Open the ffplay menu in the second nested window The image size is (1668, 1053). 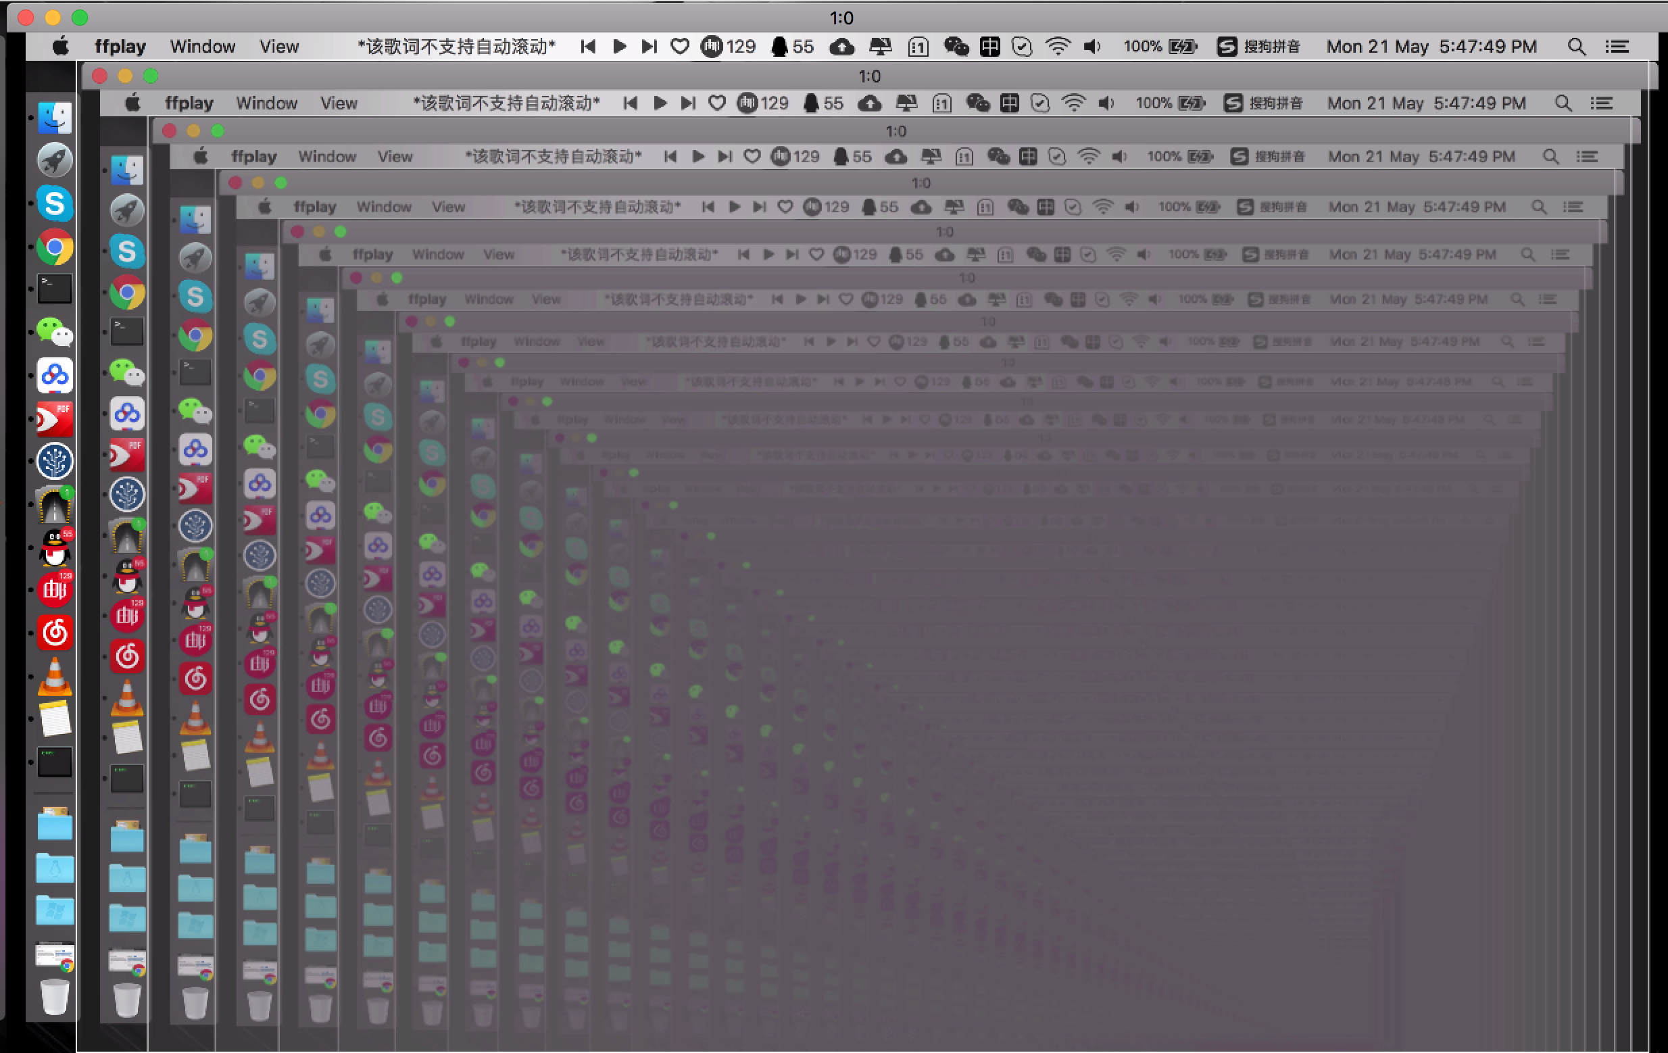tap(189, 103)
